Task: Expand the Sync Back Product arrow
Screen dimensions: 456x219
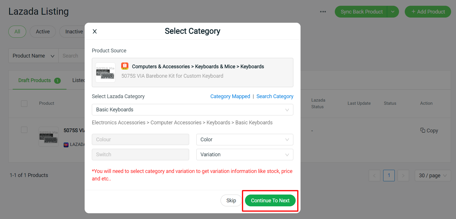Action: pyautogui.click(x=393, y=12)
